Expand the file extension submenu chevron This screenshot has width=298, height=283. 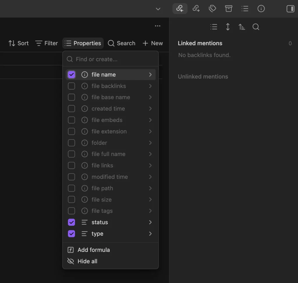click(150, 131)
